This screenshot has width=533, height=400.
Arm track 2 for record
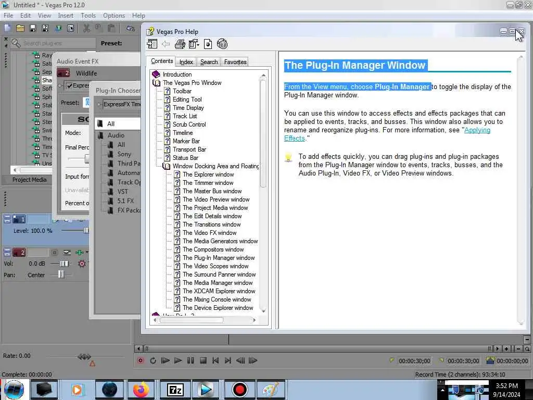point(54,253)
